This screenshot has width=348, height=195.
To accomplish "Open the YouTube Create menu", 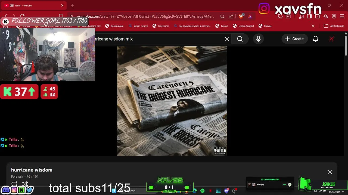I will tap(294, 39).
